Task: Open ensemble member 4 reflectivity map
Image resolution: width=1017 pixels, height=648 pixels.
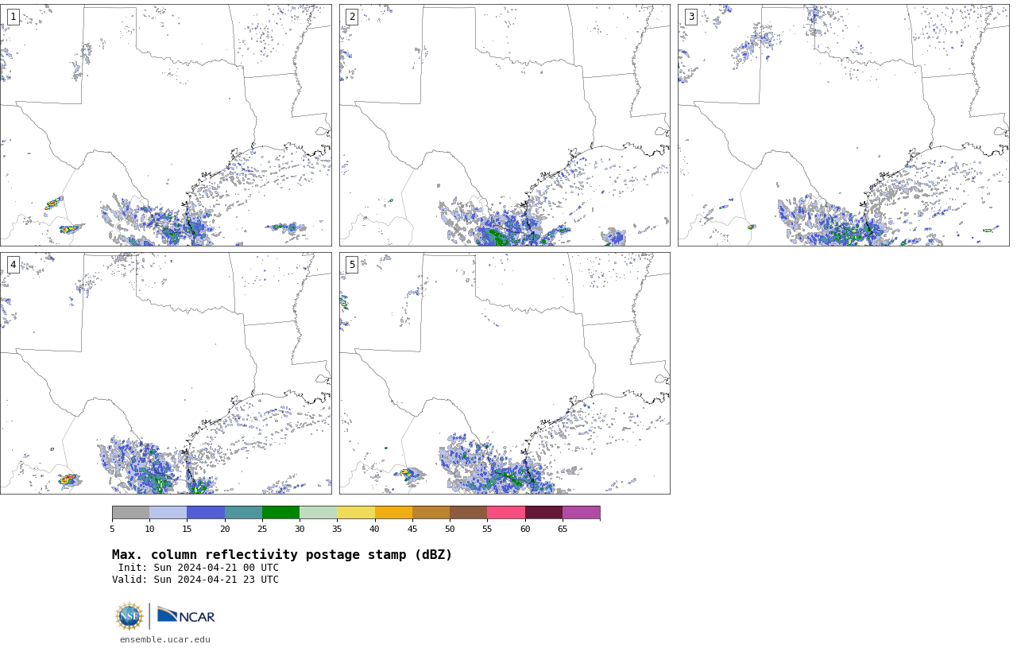Action: [x=165, y=373]
